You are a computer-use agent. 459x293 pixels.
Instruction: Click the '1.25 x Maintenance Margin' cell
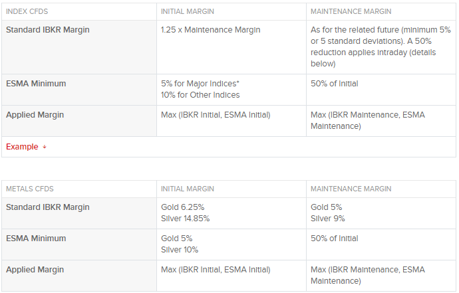coord(210,30)
